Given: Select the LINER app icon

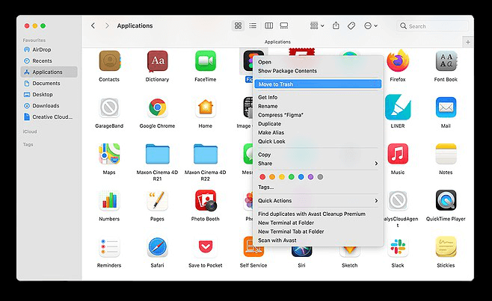Looking at the screenshot, I should pyautogui.click(x=398, y=108).
